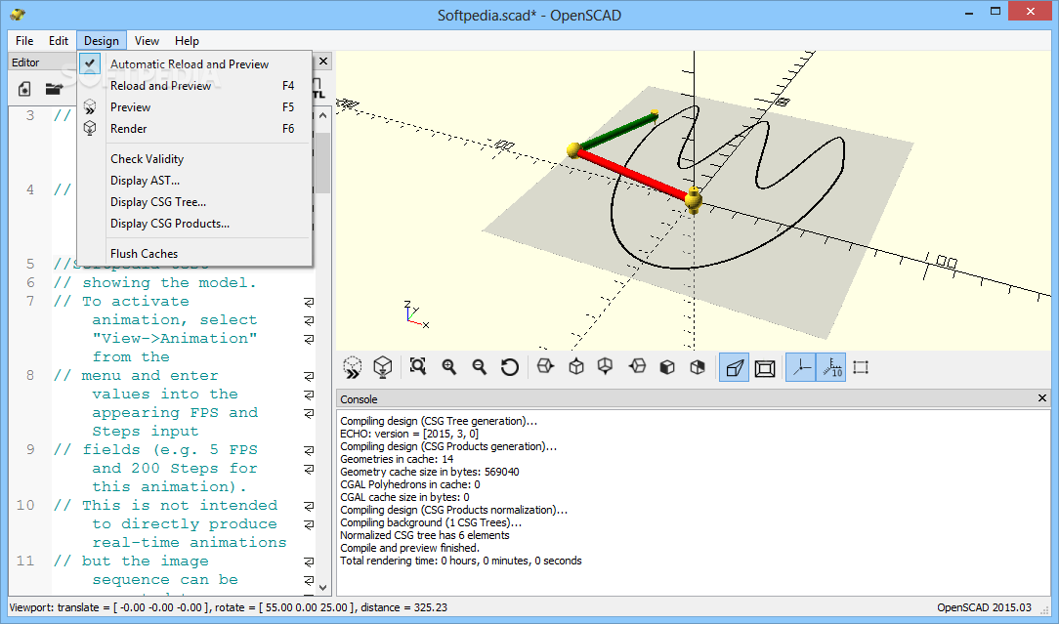Image resolution: width=1059 pixels, height=624 pixels.
Task: Select the bottom view cube icon
Action: tap(606, 367)
